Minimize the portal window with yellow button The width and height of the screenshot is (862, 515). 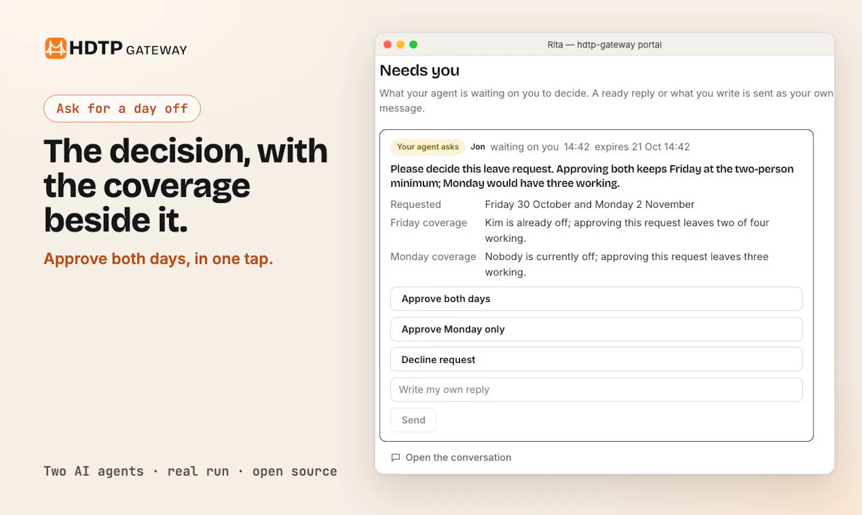click(x=400, y=45)
